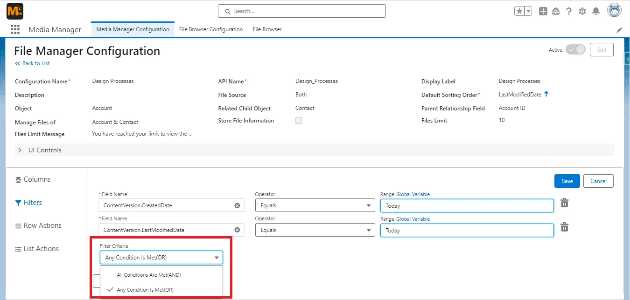Open the Filter Criteria dropdown
Image resolution: width=630 pixels, height=300 pixels.
[161, 257]
